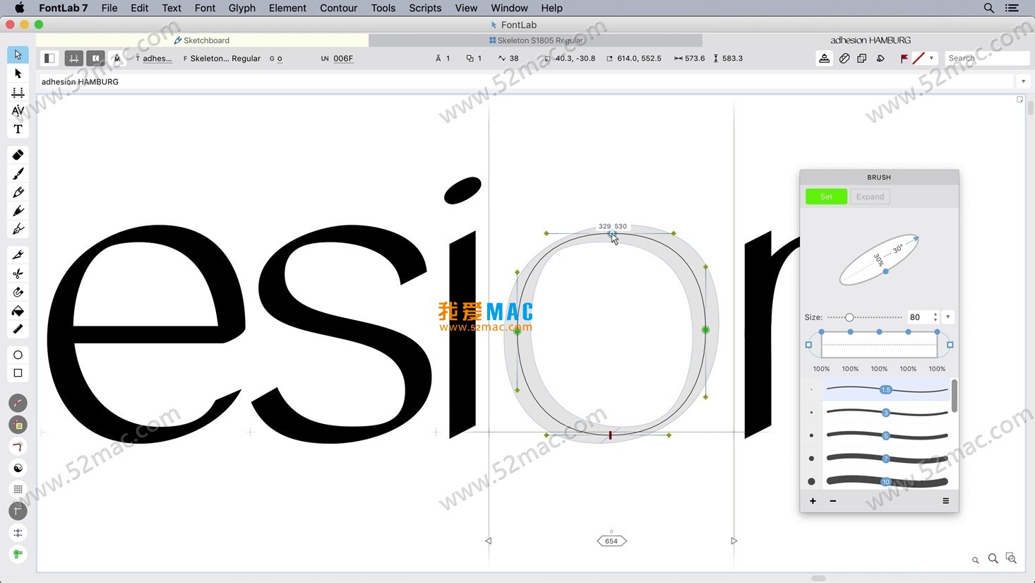Click the glyph Search field

(x=986, y=59)
